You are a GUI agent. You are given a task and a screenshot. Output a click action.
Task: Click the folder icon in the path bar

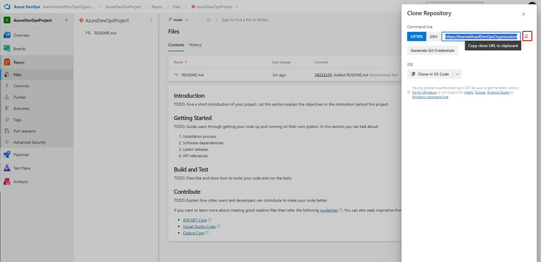pyautogui.click(x=208, y=20)
